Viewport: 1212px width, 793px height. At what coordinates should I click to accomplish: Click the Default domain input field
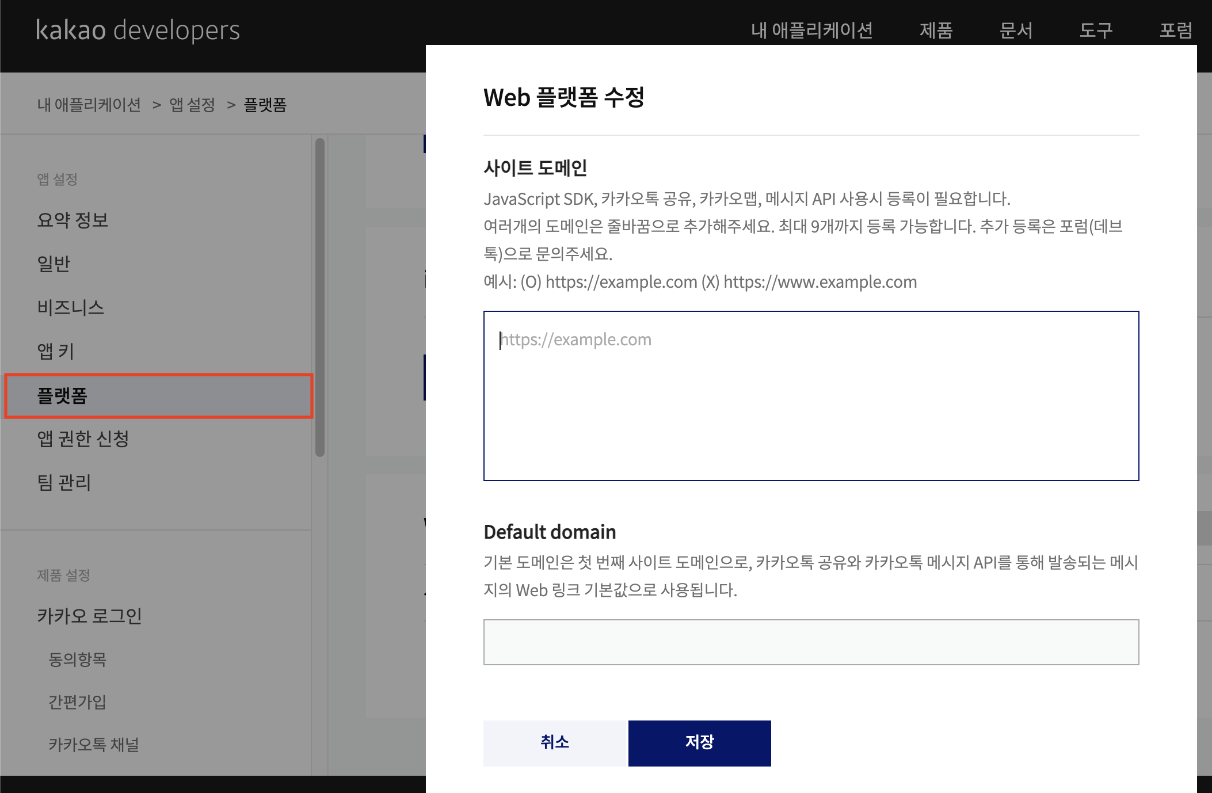point(811,642)
